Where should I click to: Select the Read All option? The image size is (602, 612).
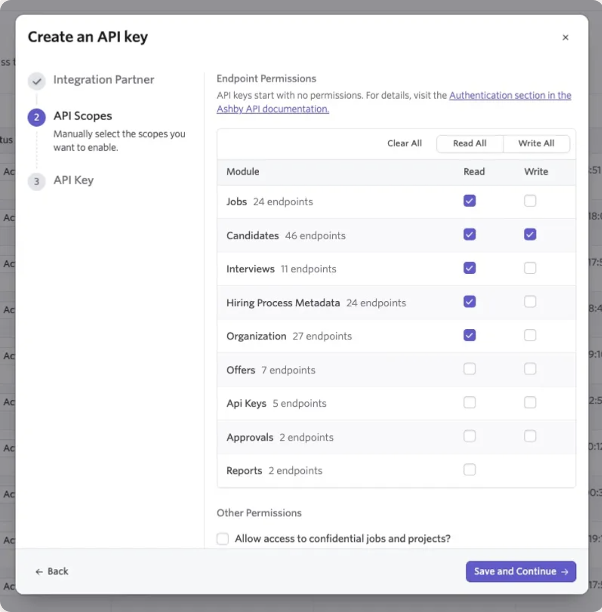[x=470, y=143]
